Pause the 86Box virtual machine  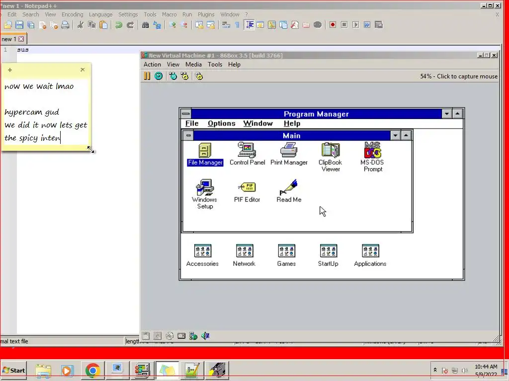click(x=147, y=76)
